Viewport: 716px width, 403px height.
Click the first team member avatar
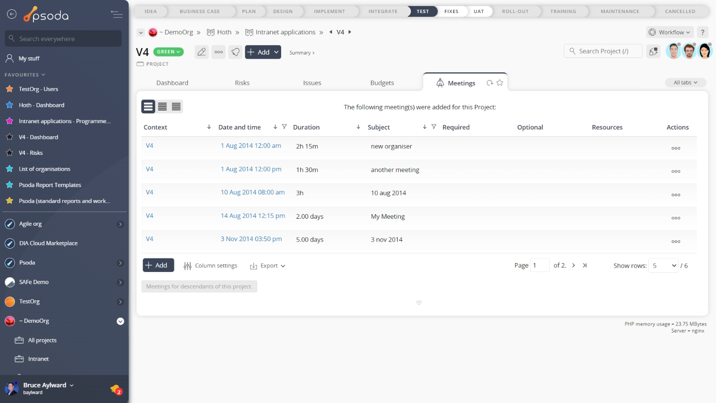674,51
